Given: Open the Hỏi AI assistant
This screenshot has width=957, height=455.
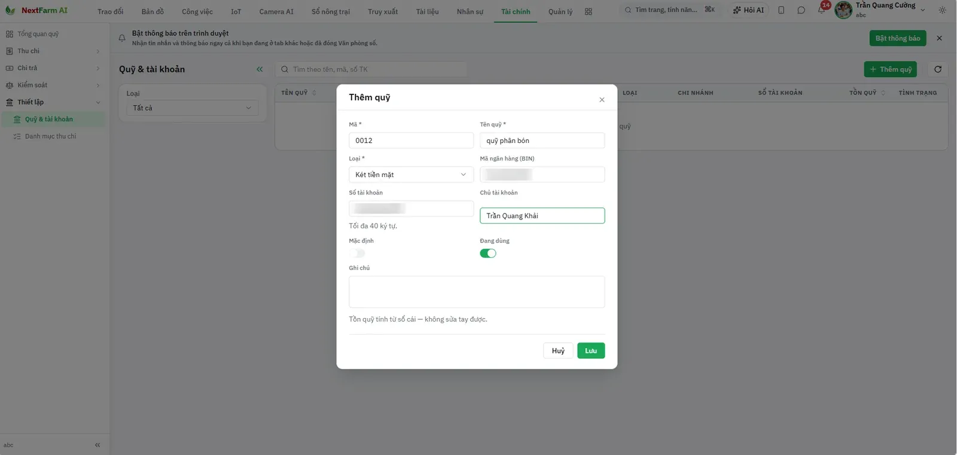Looking at the screenshot, I should point(748,10).
